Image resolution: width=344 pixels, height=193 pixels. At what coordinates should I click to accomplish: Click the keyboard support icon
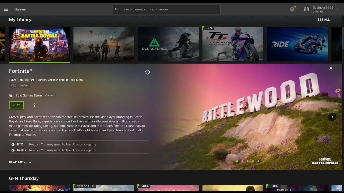tap(27, 80)
